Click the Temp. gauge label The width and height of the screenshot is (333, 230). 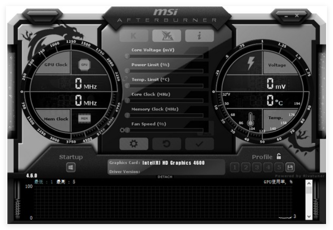coord(275,118)
